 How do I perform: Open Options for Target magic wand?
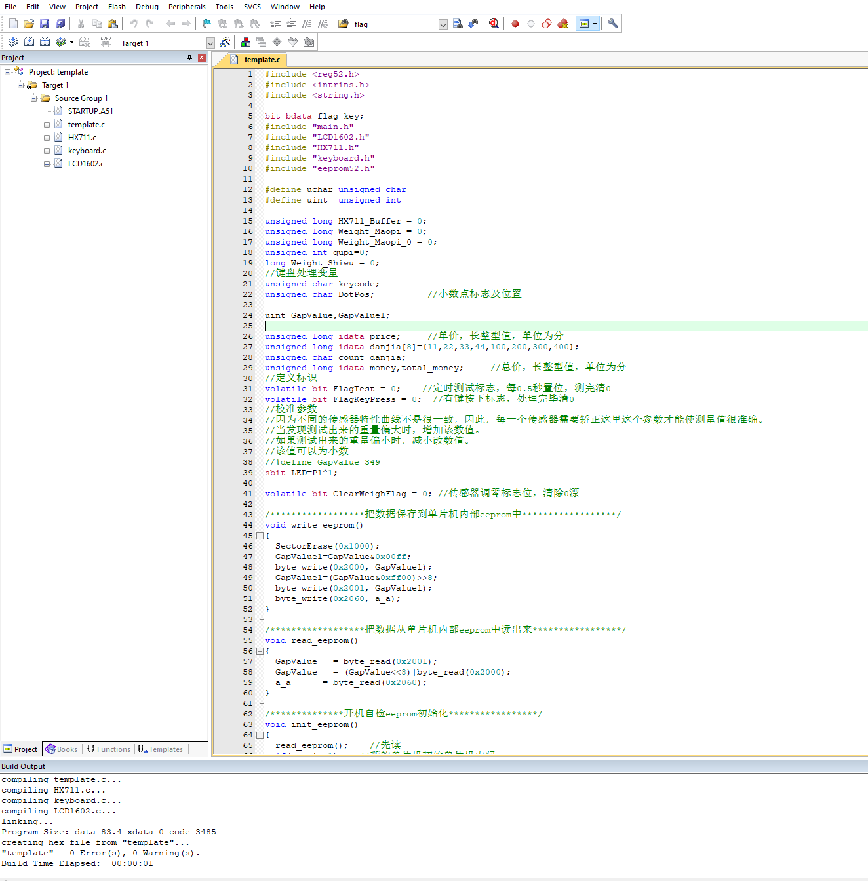pyautogui.click(x=225, y=42)
